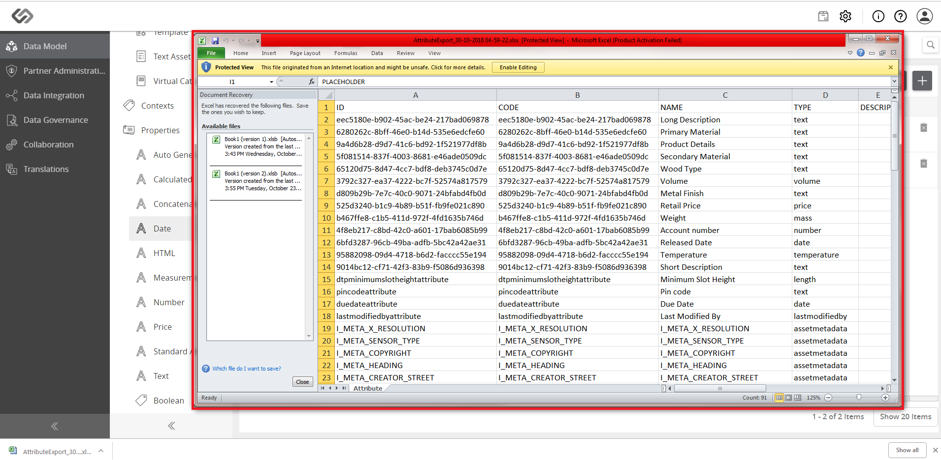Click the upper trash delete icon on the right
The image size is (941, 460).
[924, 128]
